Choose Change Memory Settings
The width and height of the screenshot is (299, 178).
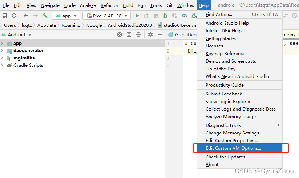coord(239,133)
